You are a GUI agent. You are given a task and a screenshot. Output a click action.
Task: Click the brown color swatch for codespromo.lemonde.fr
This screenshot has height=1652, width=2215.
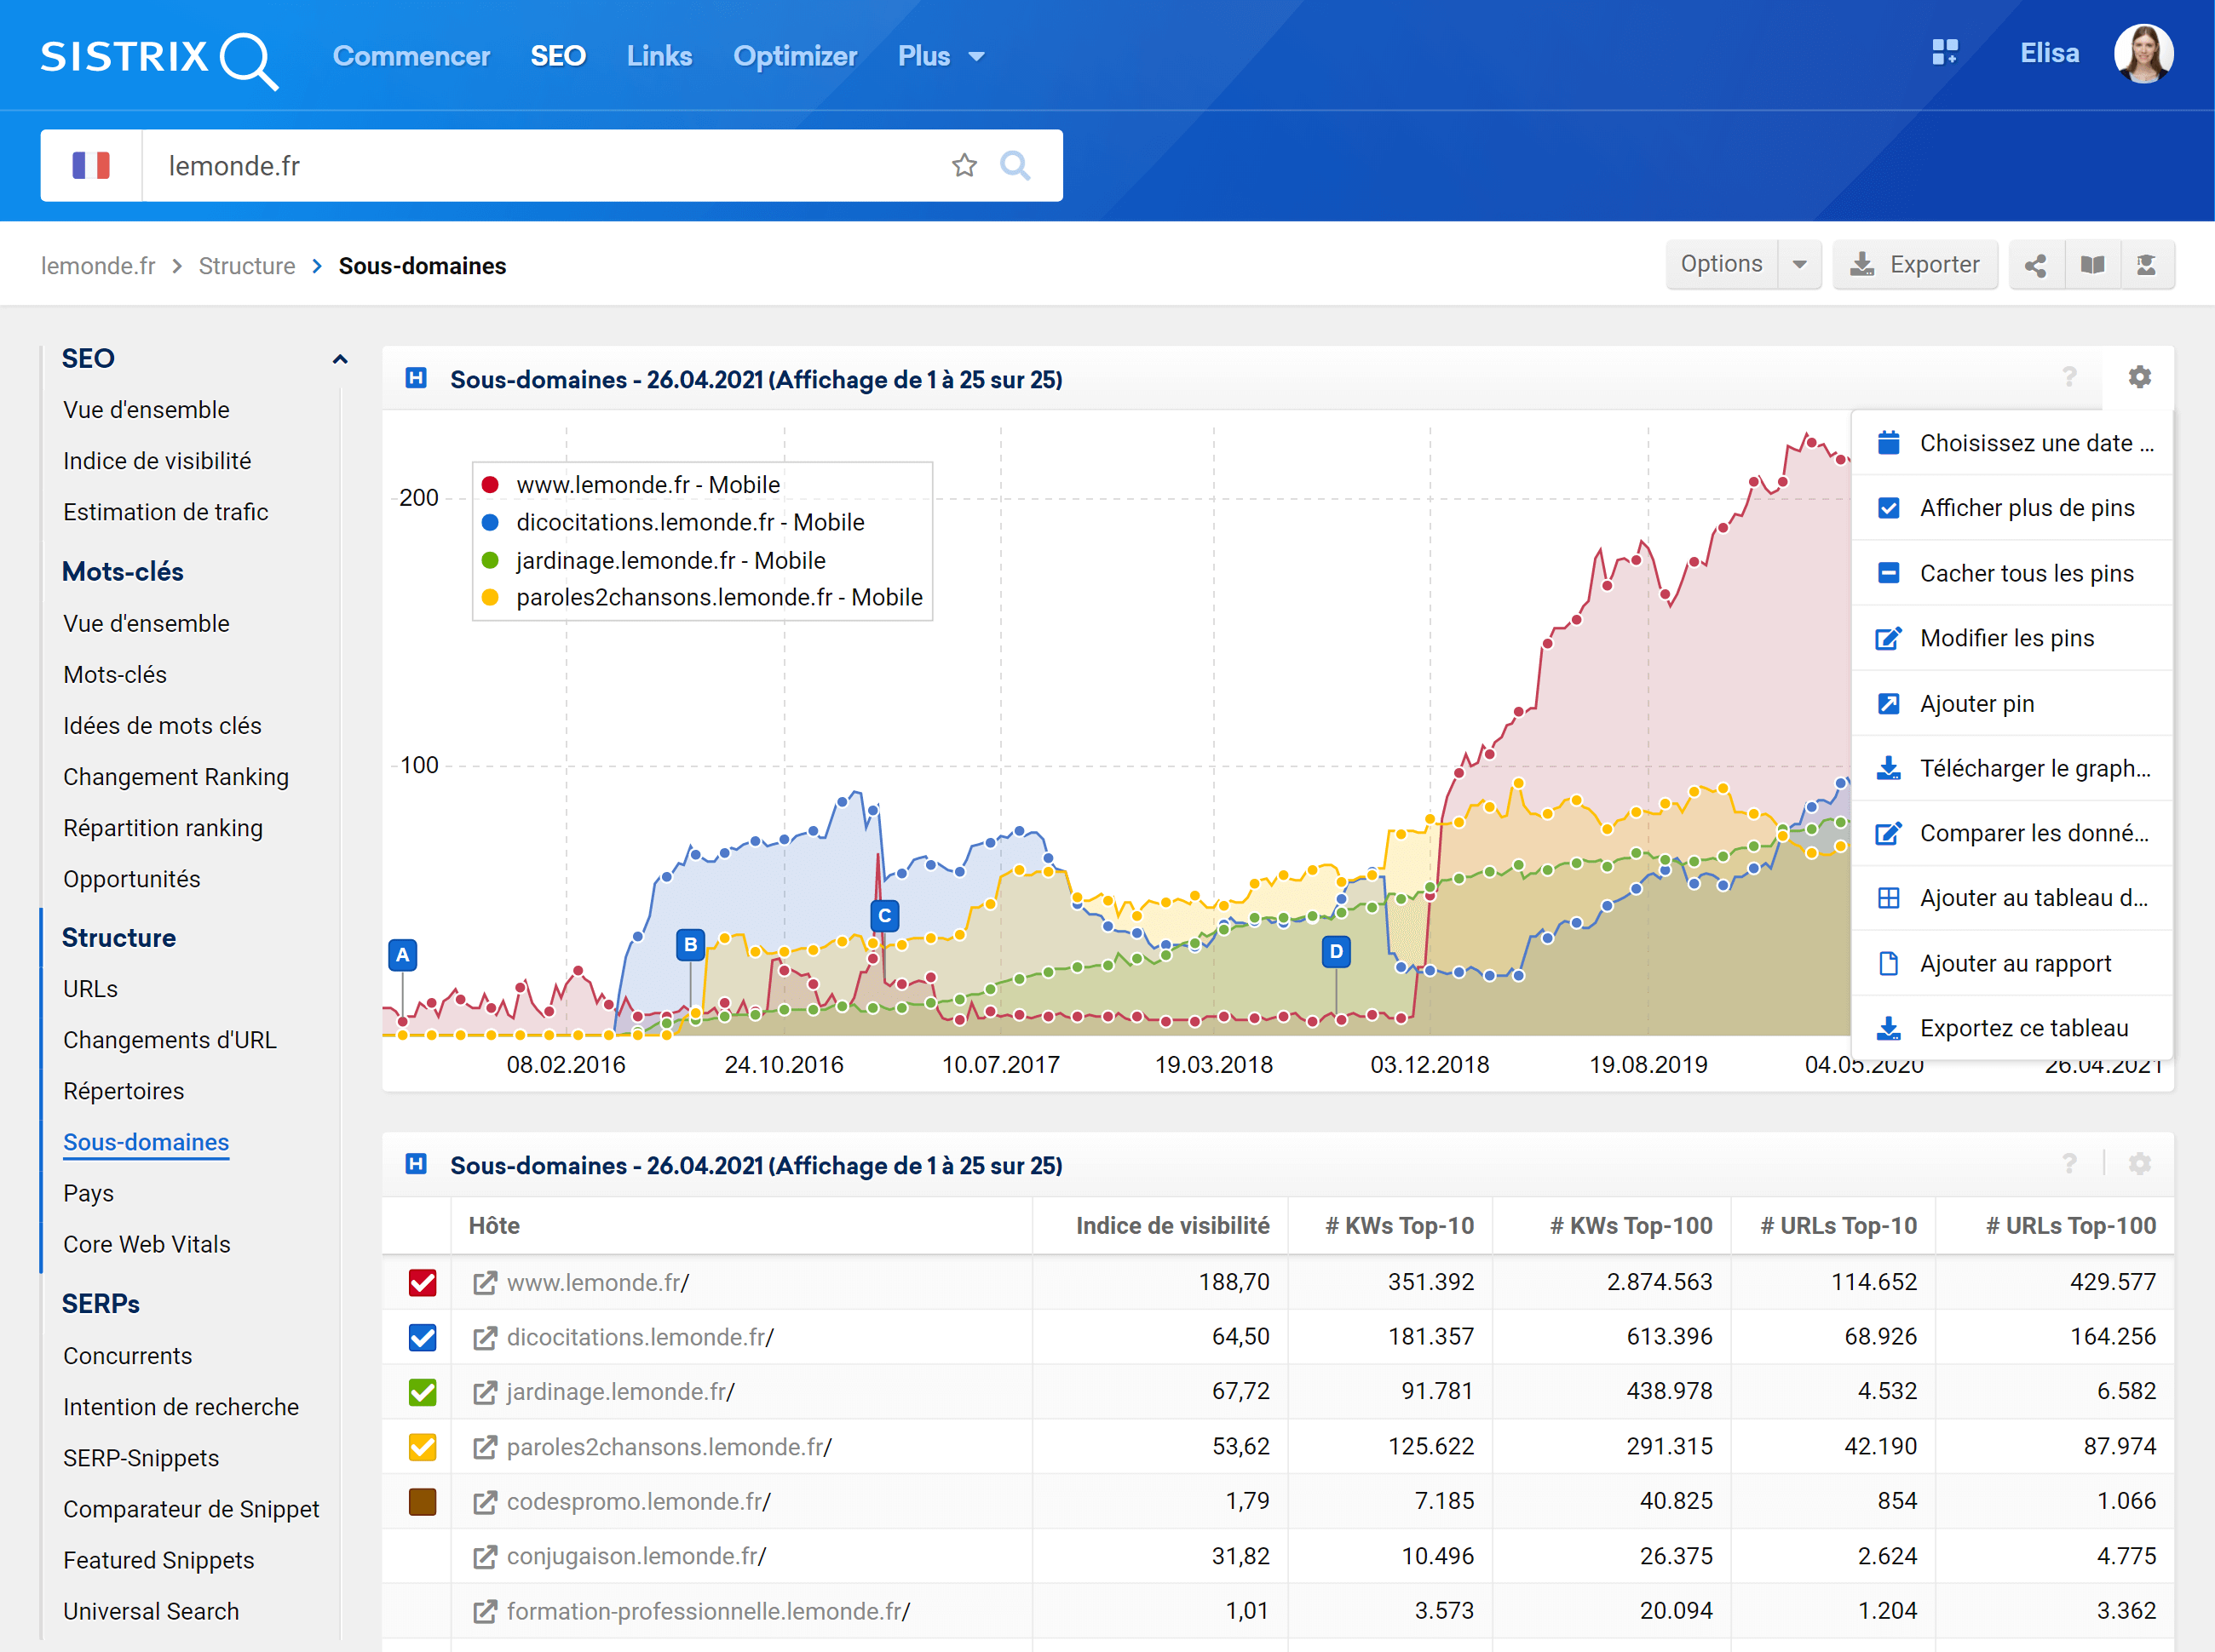point(423,1502)
